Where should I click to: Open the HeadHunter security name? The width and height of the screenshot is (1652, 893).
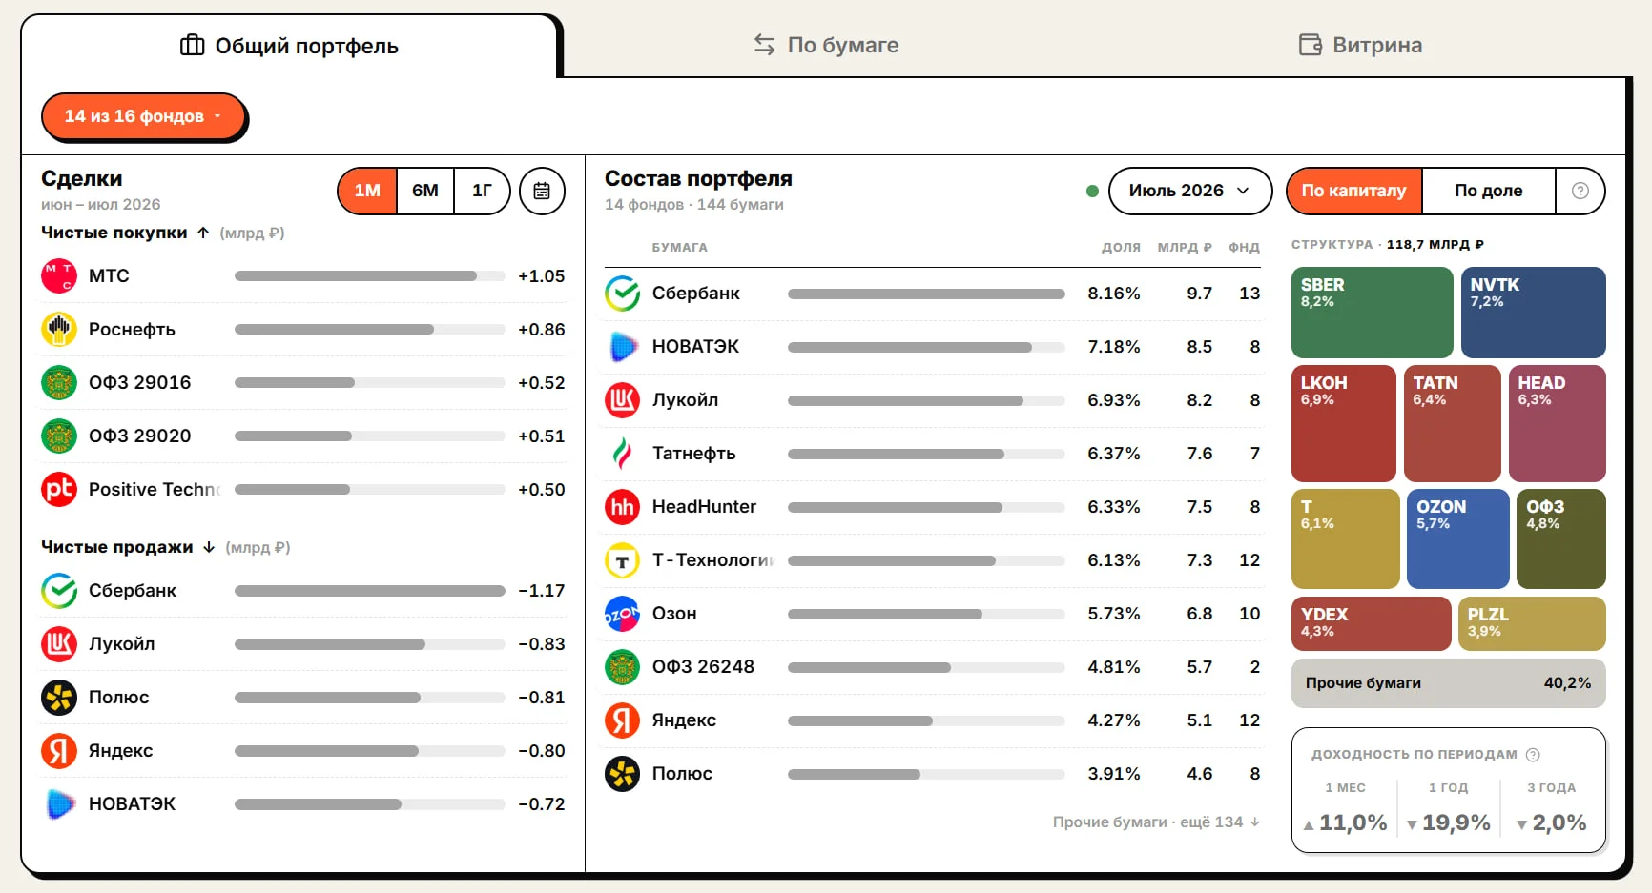point(704,507)
